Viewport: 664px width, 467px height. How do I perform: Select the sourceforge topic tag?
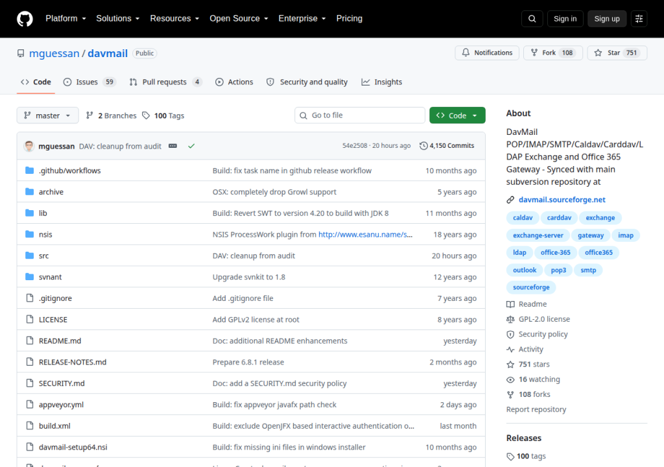point(531,287)
